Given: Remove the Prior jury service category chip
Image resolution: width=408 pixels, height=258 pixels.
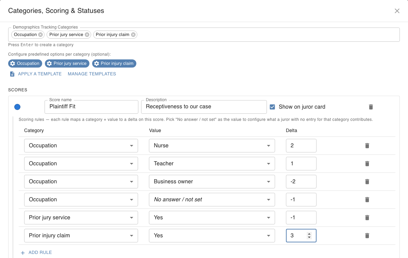Looking at the screenshot, I should coord(87,35).
